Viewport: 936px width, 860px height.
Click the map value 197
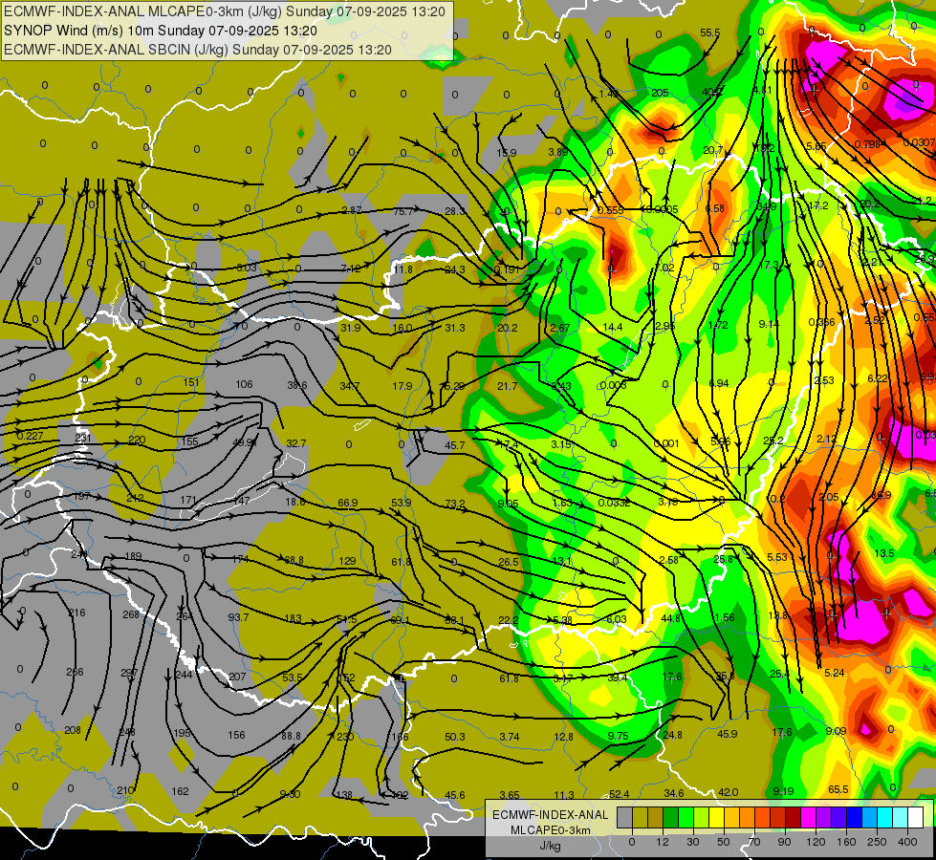coord(81,496)
